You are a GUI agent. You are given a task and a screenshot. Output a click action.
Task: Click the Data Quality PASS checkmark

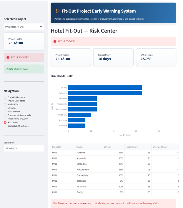click(x=7, y=69)
